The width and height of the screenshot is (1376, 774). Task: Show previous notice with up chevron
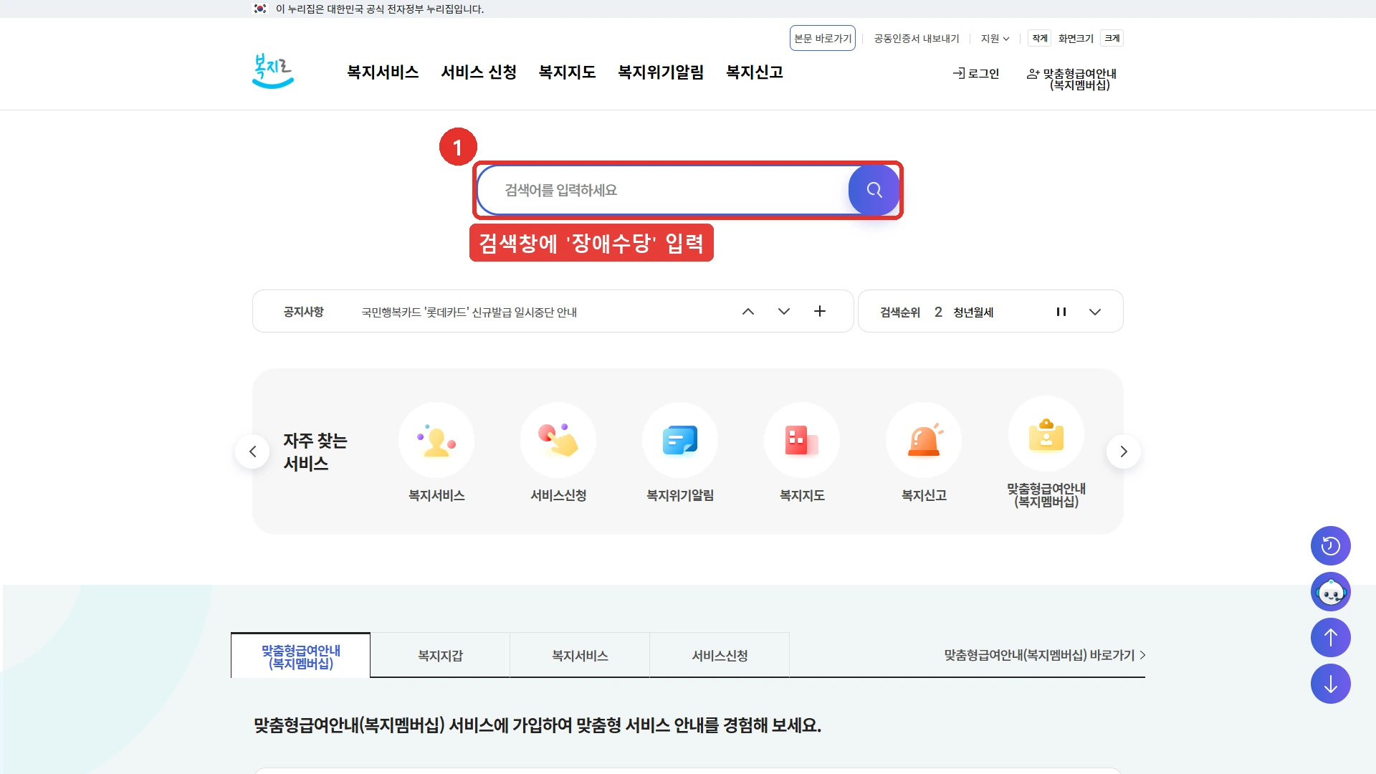[748, 312]
